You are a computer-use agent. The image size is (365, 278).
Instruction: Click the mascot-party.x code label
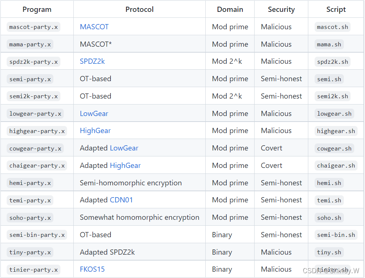pos(33,27)
